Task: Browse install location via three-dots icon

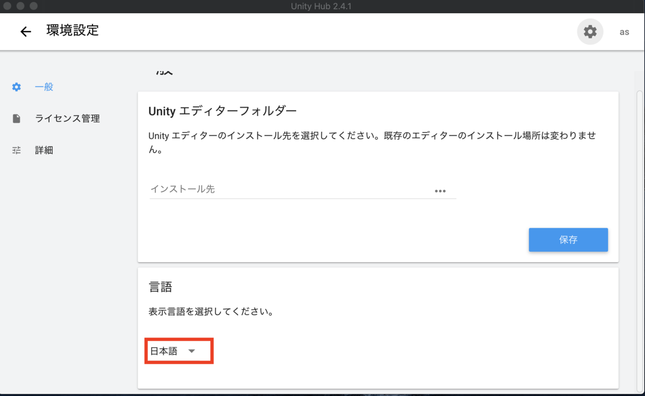Action: [x=440, y=191]
